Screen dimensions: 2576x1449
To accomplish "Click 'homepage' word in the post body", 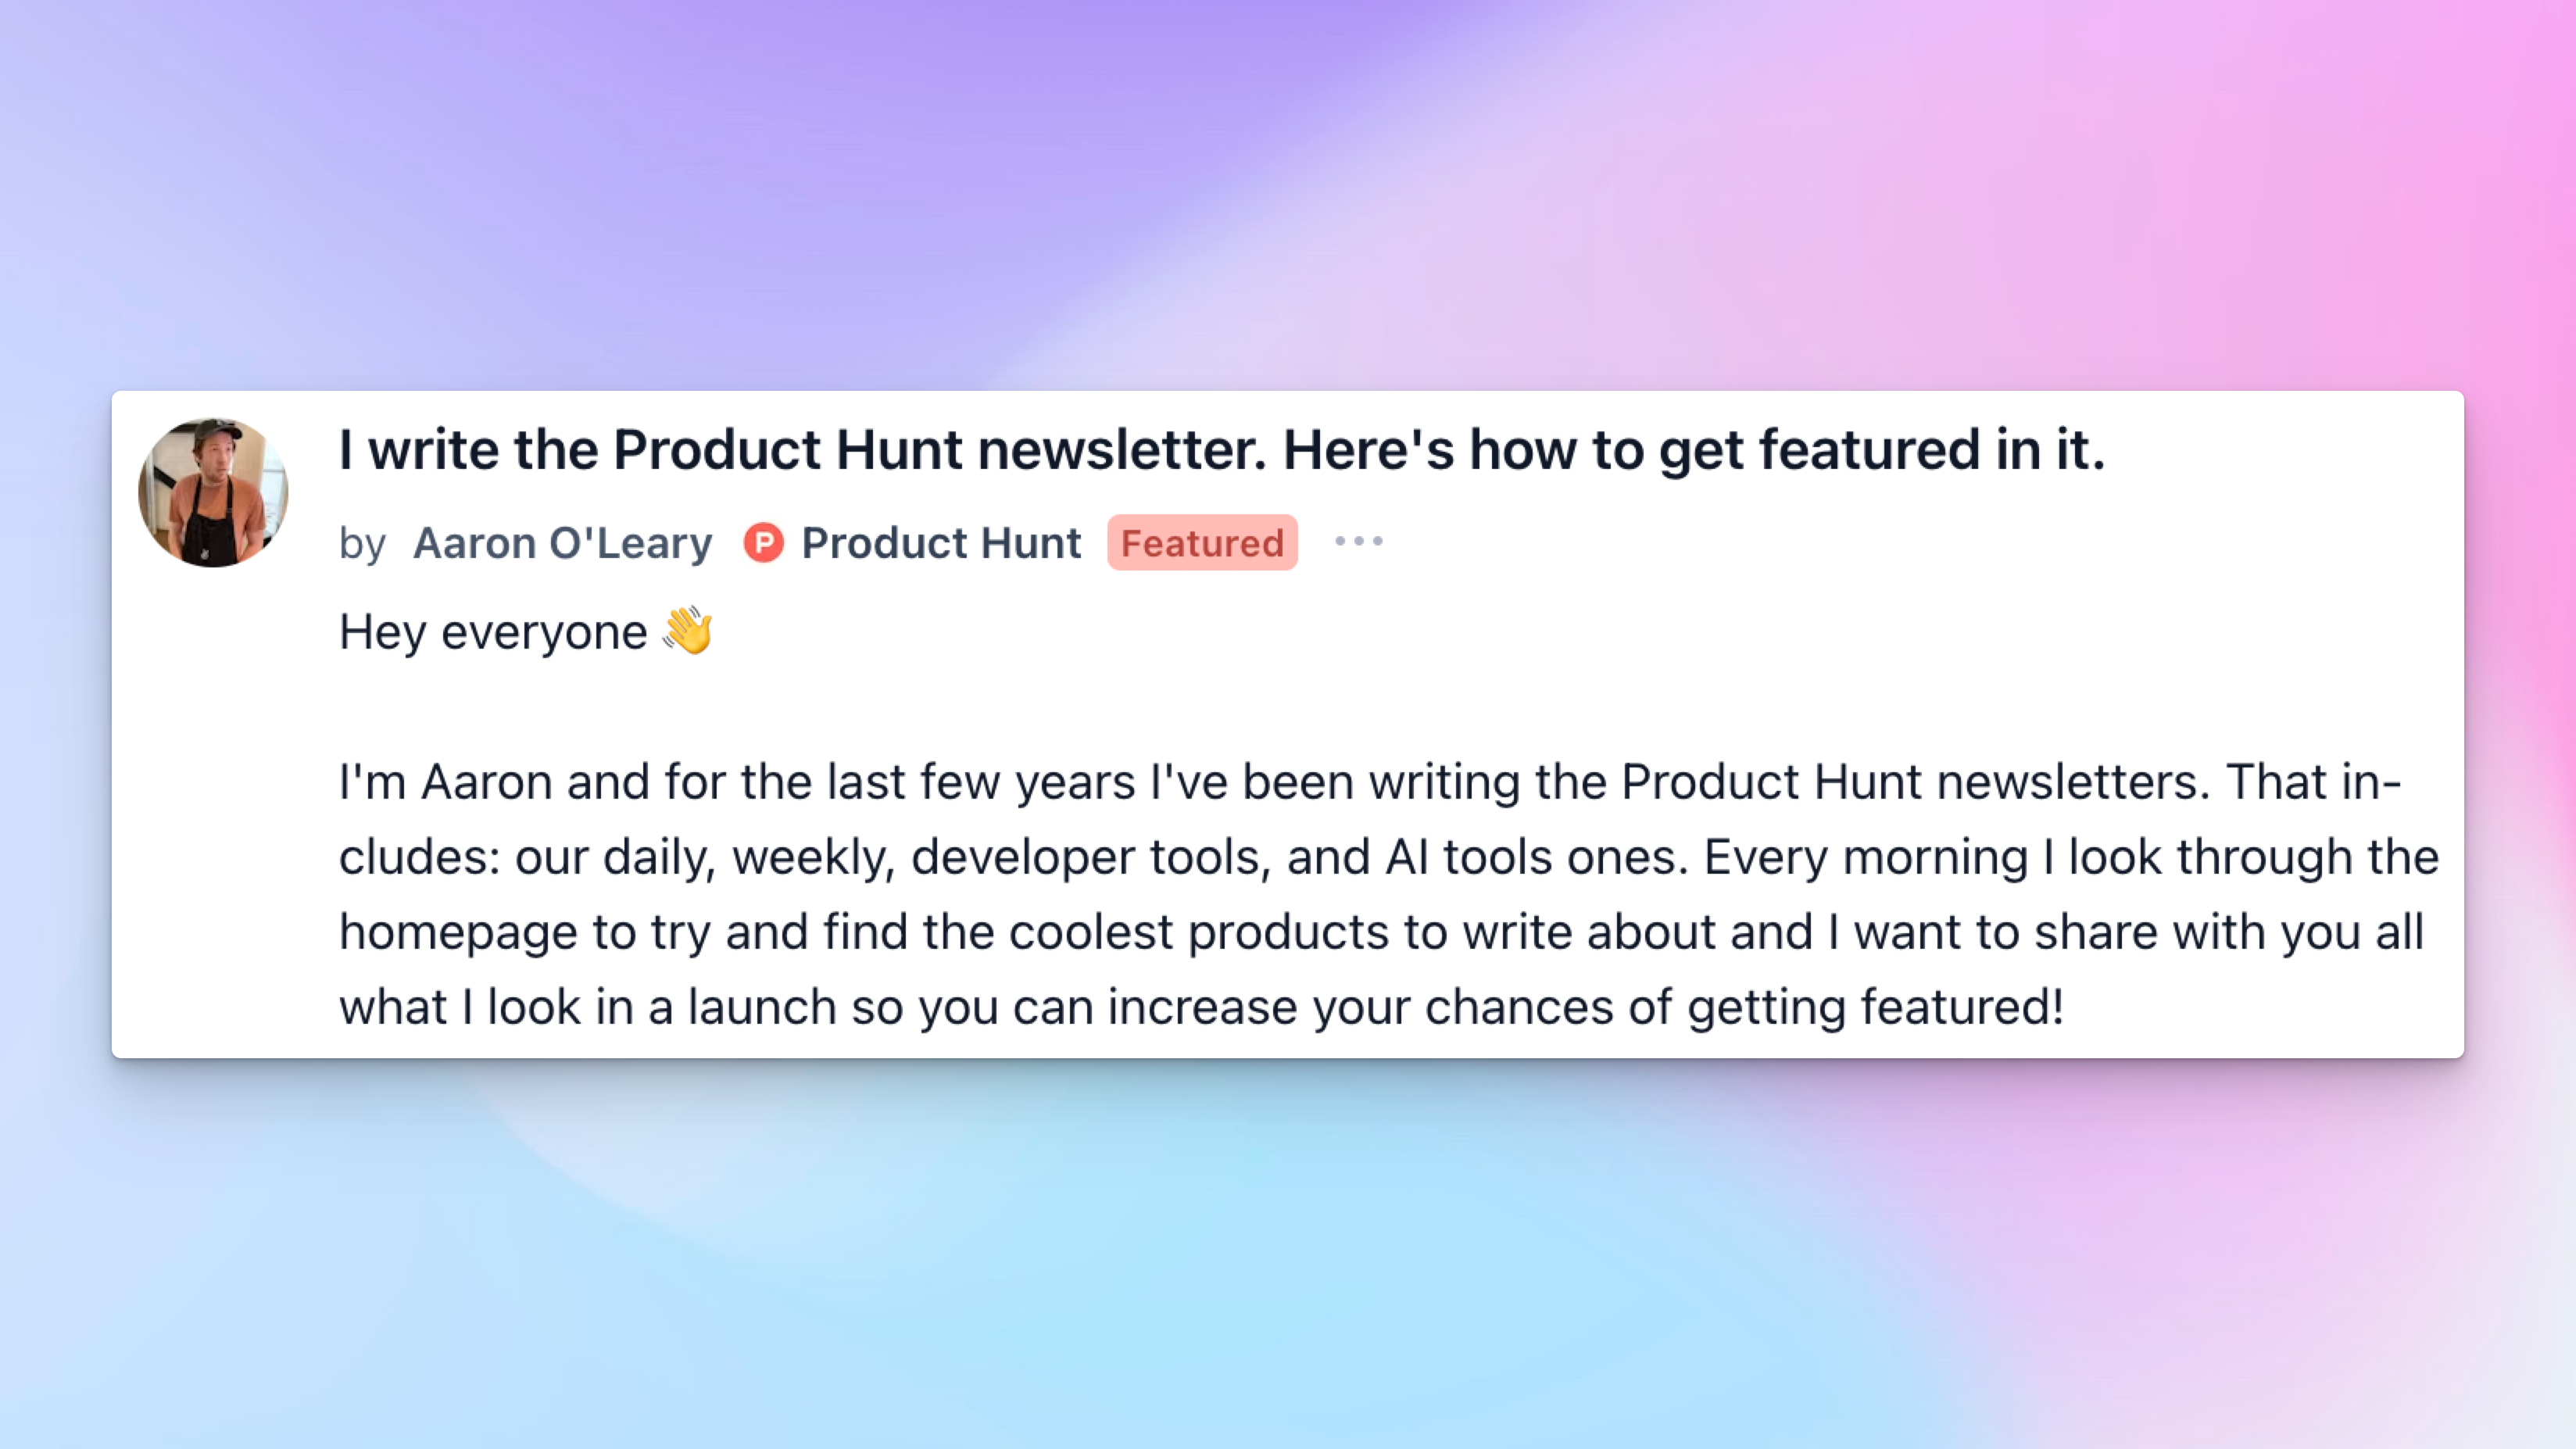I will 457,932.
